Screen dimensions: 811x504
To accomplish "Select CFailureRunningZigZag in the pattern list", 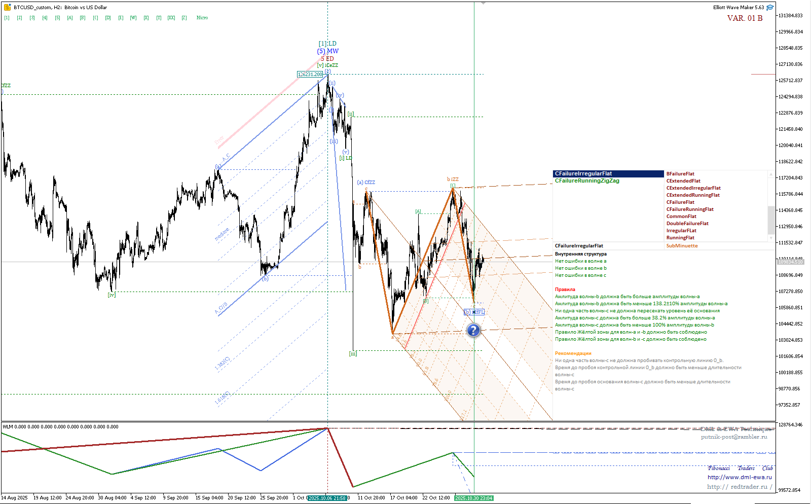I will coord(587,181).
